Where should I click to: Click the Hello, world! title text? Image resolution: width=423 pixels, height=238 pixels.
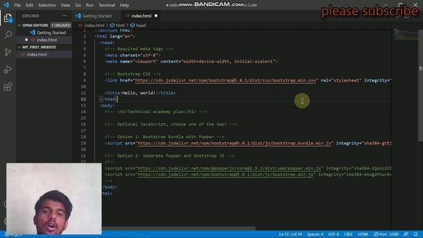coord(139,93)
